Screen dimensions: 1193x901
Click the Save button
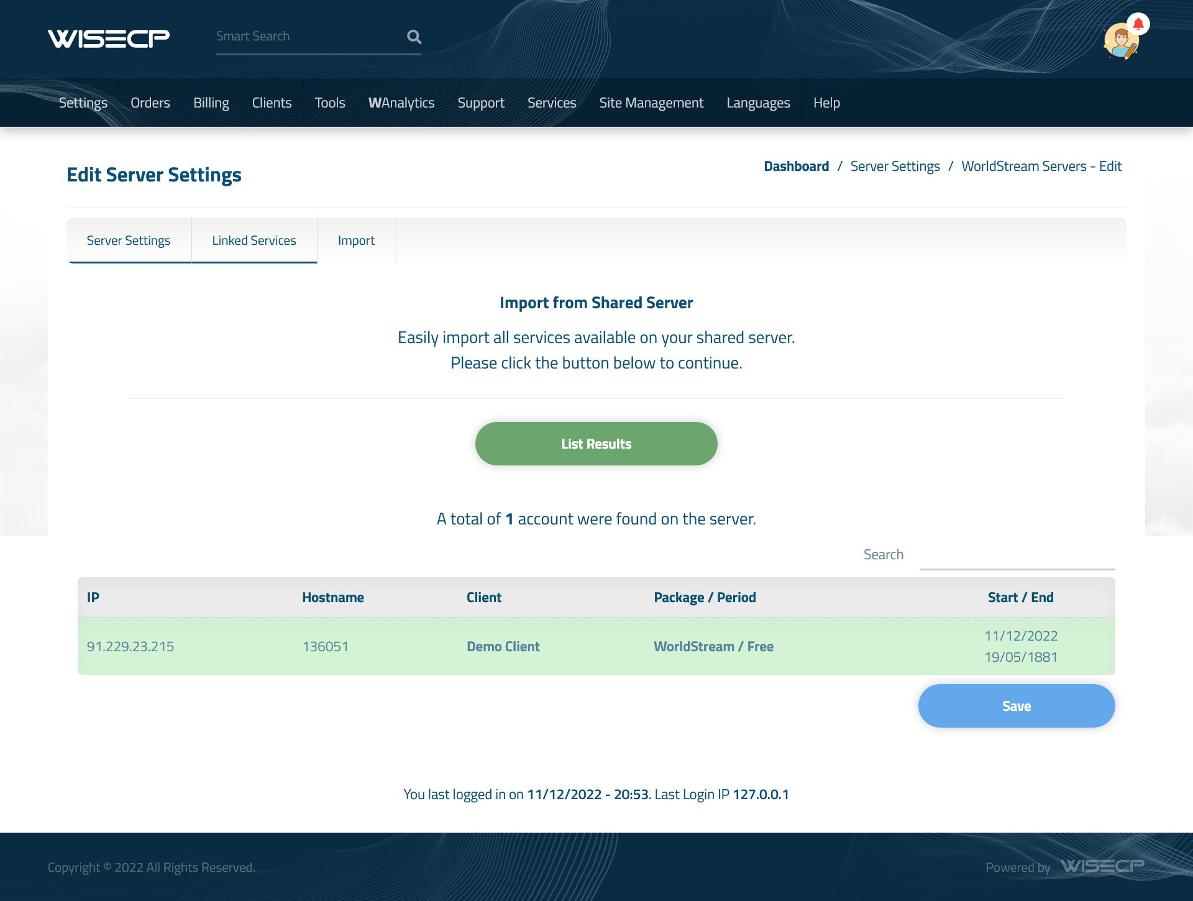(1016, 705)
